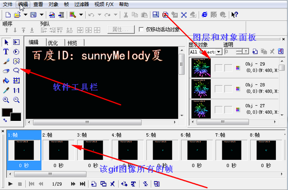Expand the dropdown arrow next to Undo
Image resolution: width=288 pixels, height=190 pixels.
pyautogui.click(x=99, y=15)
